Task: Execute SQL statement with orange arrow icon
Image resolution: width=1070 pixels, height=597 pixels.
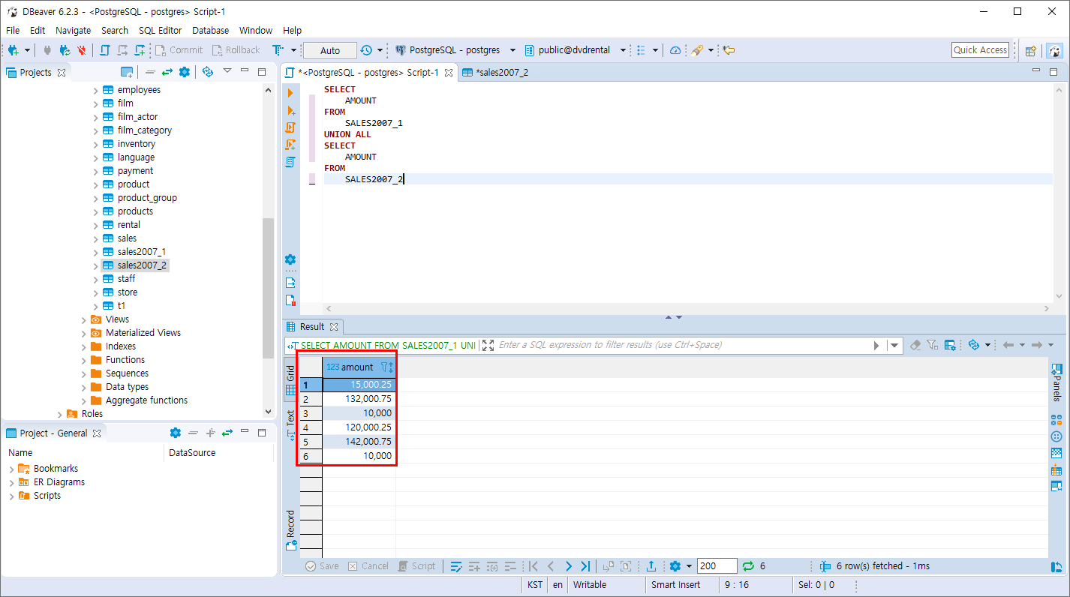Action: (x=290, y=93)
